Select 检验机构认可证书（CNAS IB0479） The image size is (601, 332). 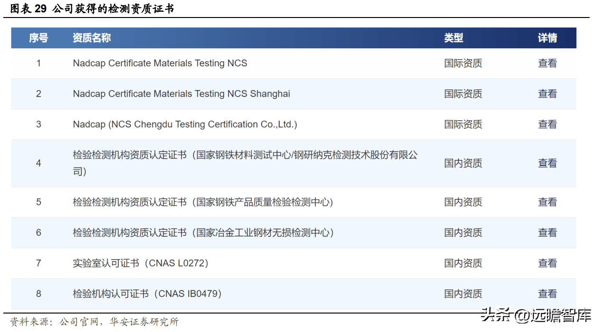pyautogui.click(x=147, y=294)
